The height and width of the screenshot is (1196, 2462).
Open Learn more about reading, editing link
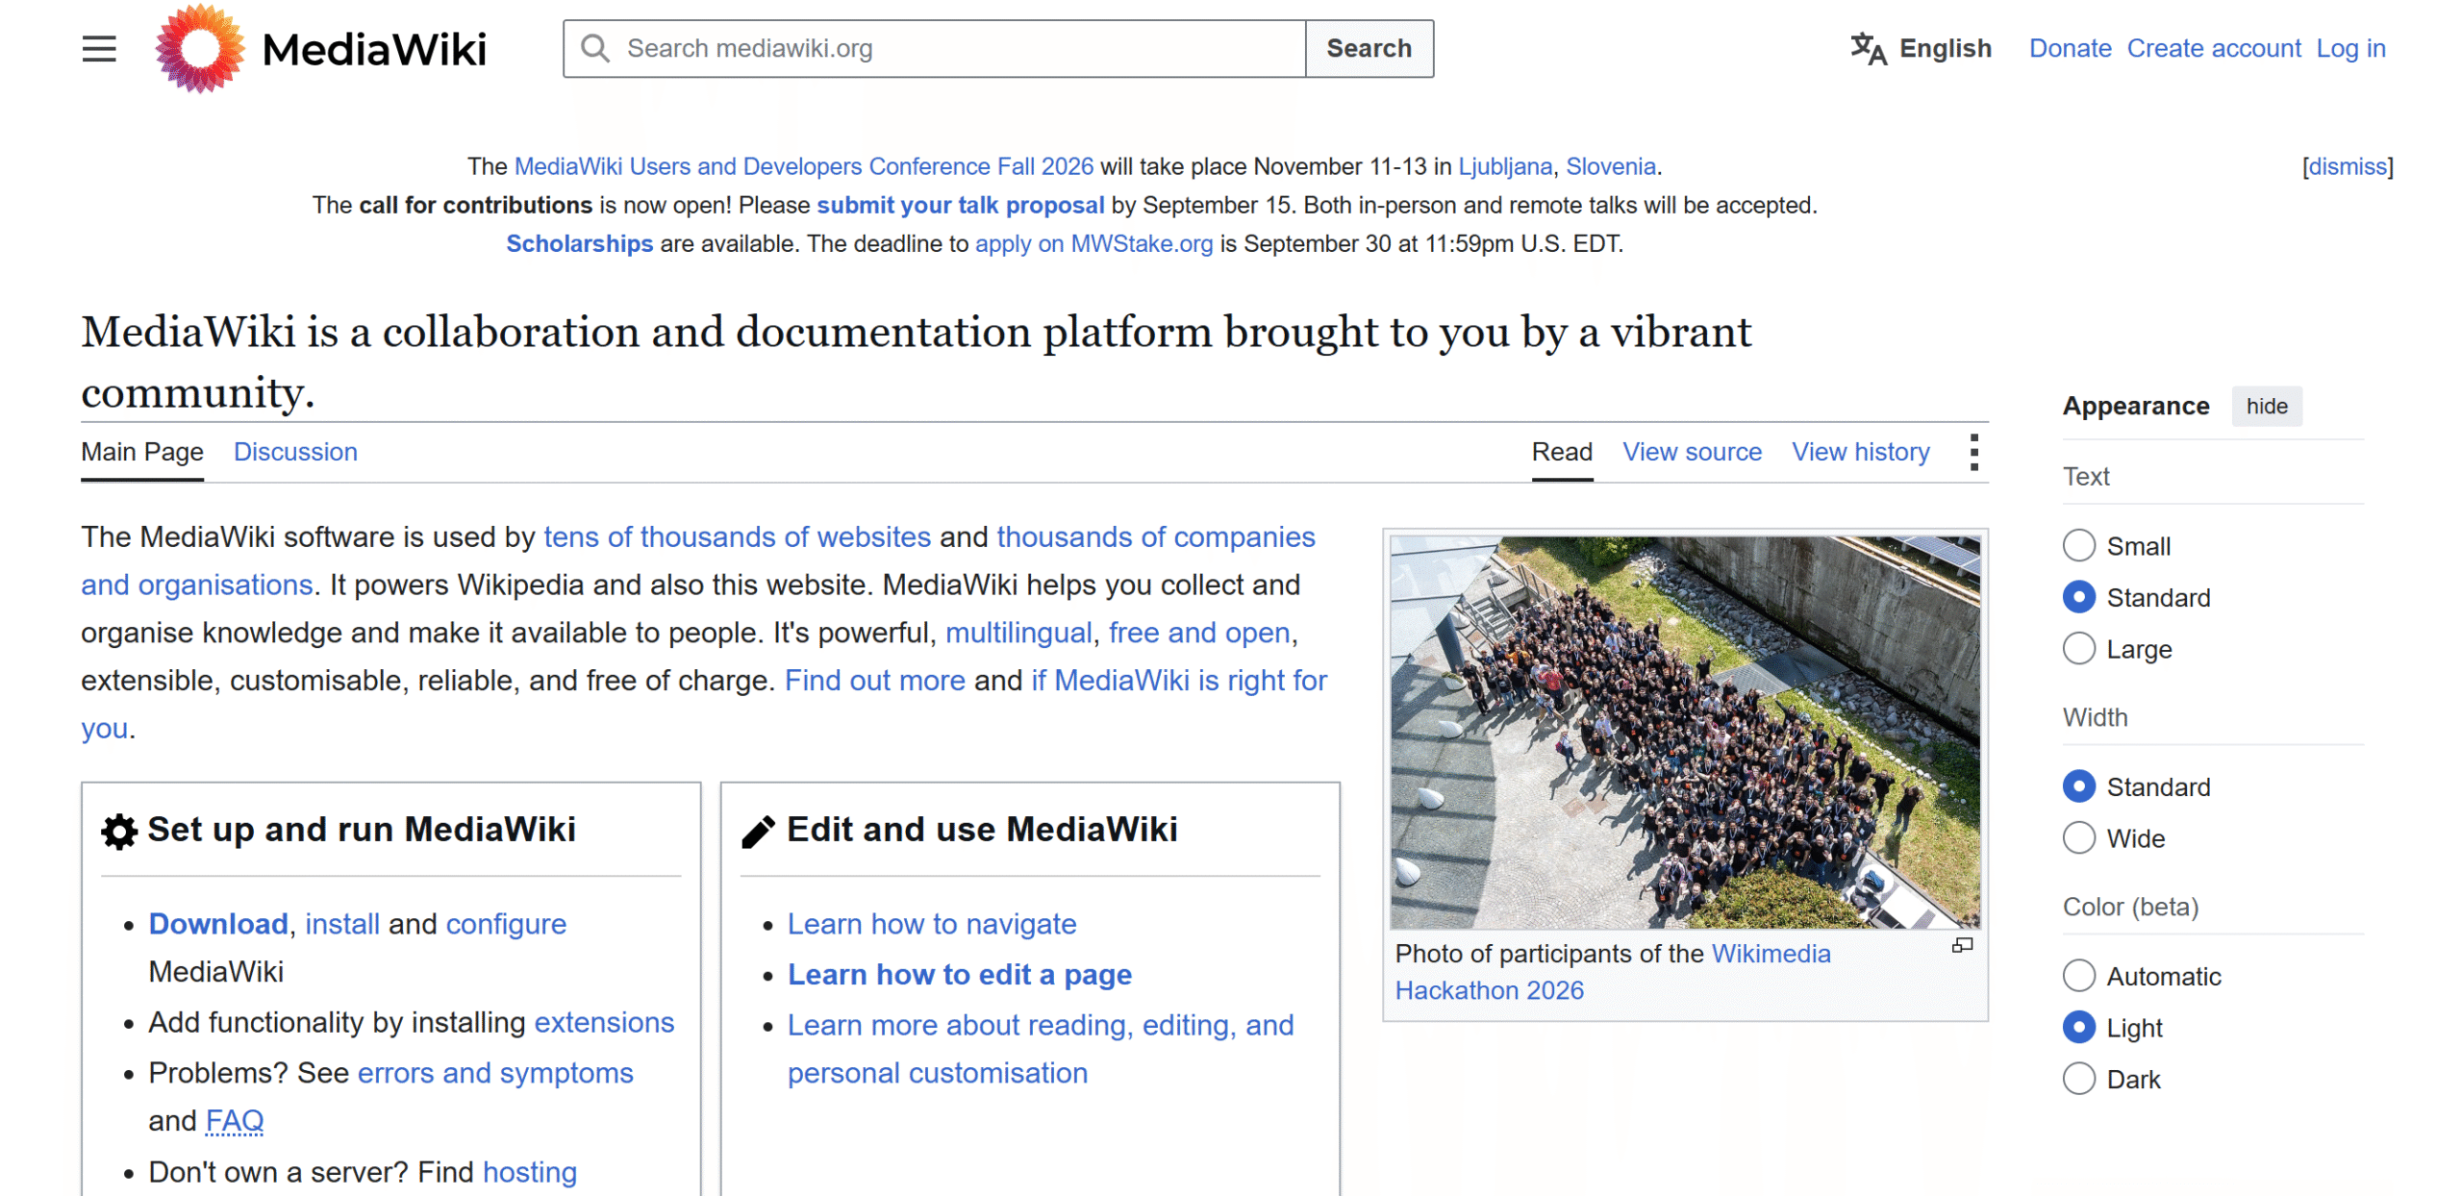(1040, 1049)
